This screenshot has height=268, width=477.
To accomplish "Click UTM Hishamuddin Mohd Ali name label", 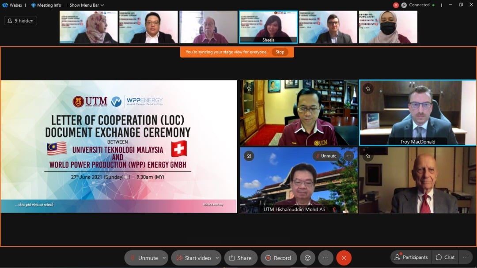I will 294,209.
